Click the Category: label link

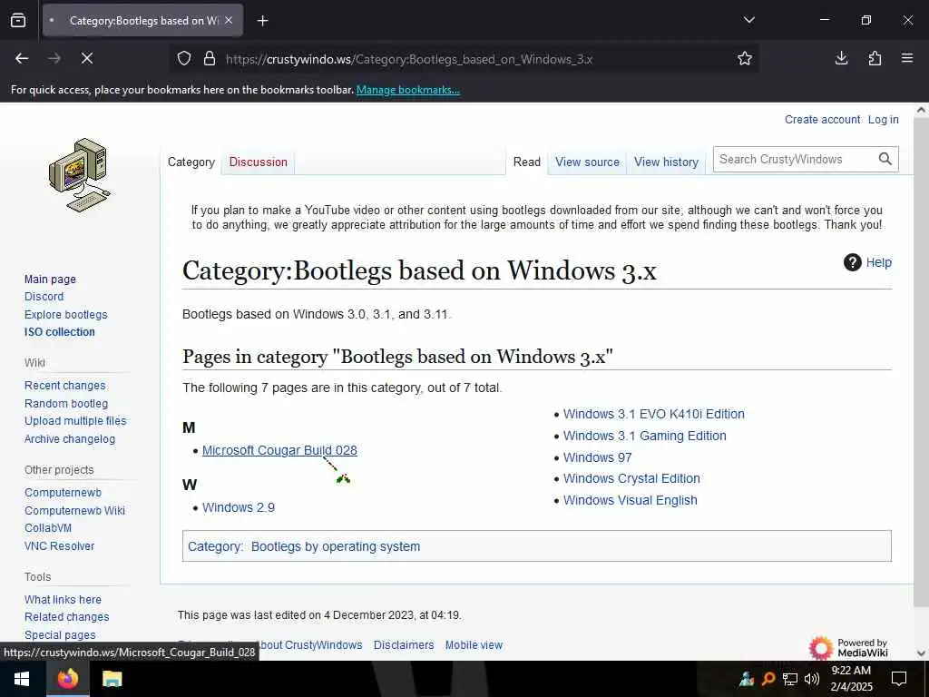tap(214, 546)
